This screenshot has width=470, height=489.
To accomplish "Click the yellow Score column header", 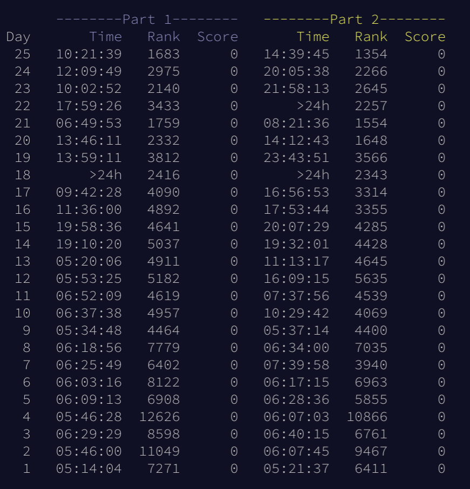I will tap(425, 37).
